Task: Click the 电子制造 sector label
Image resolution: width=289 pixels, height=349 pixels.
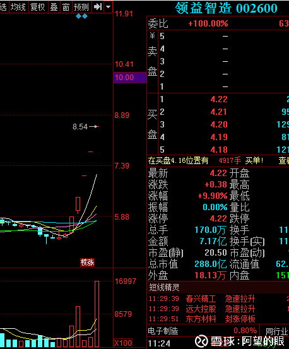Action: tap(163, 331)
